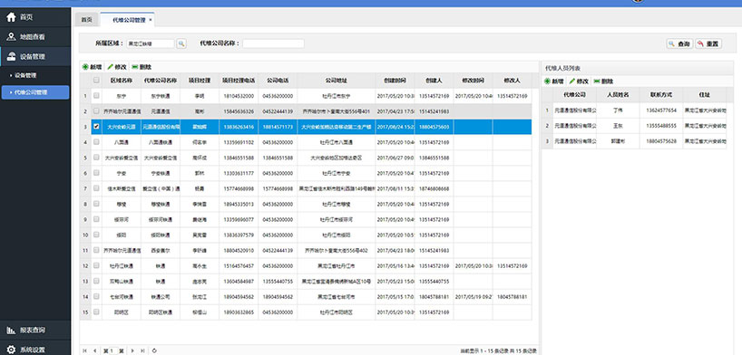The width and height of the screenshot is (742, 355).
Task: Close the 代维公司管理 tab
Action: pos(151,20)
